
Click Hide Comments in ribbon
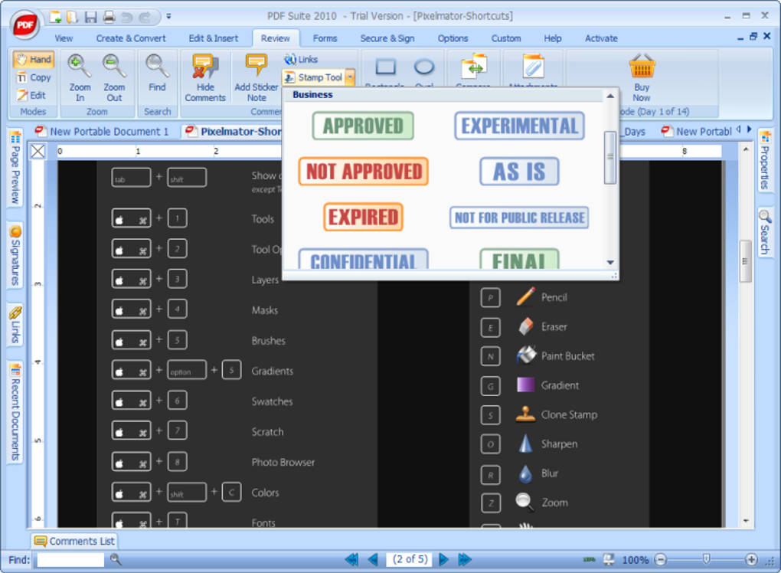click(205, 77)
